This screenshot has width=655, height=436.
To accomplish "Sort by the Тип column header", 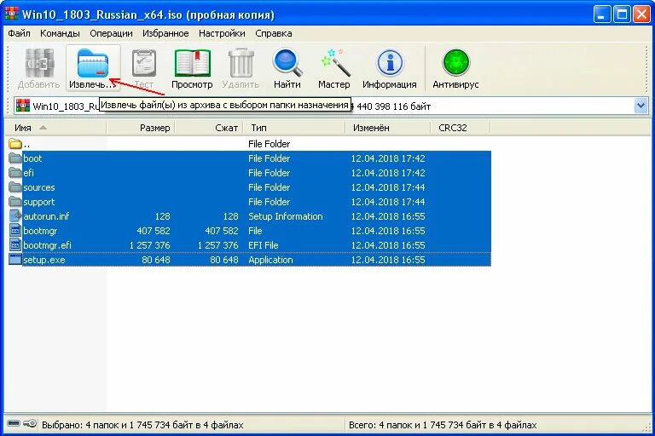I will pos(293,128).
